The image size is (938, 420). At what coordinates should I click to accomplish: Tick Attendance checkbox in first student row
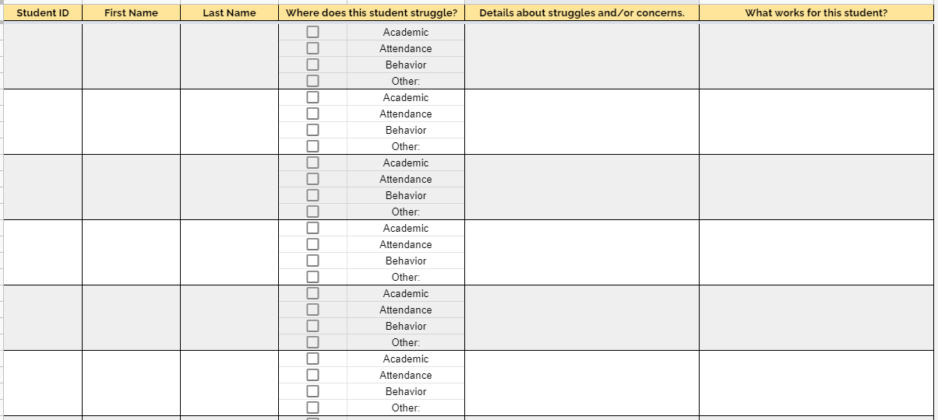tap(312, 48)
